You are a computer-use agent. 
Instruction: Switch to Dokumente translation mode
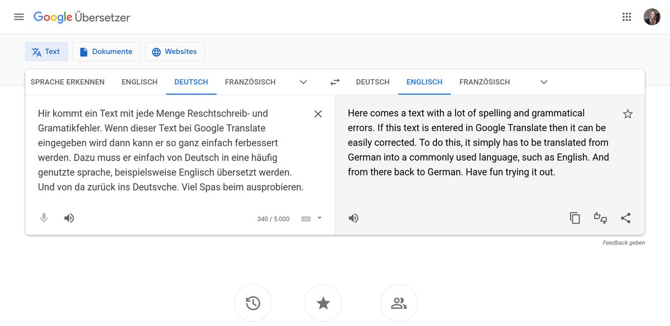(x=106, y=52)
